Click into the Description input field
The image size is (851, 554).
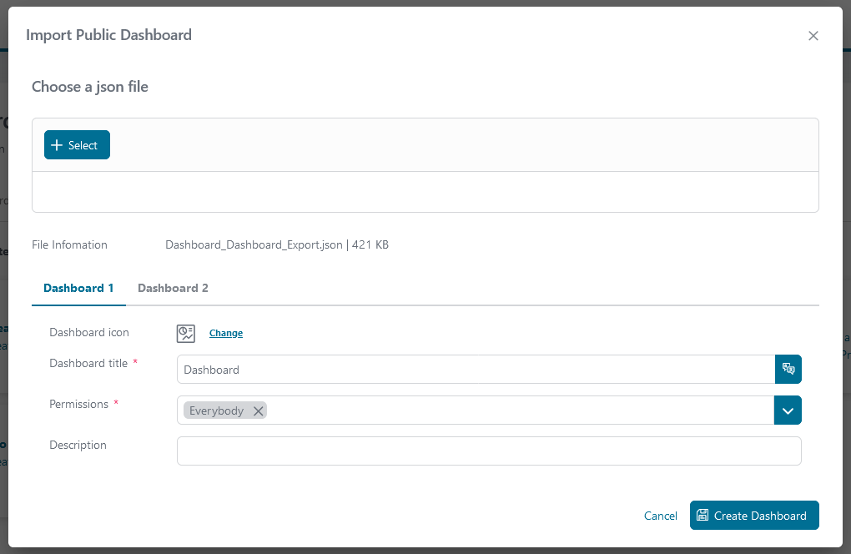pos(489,451)
